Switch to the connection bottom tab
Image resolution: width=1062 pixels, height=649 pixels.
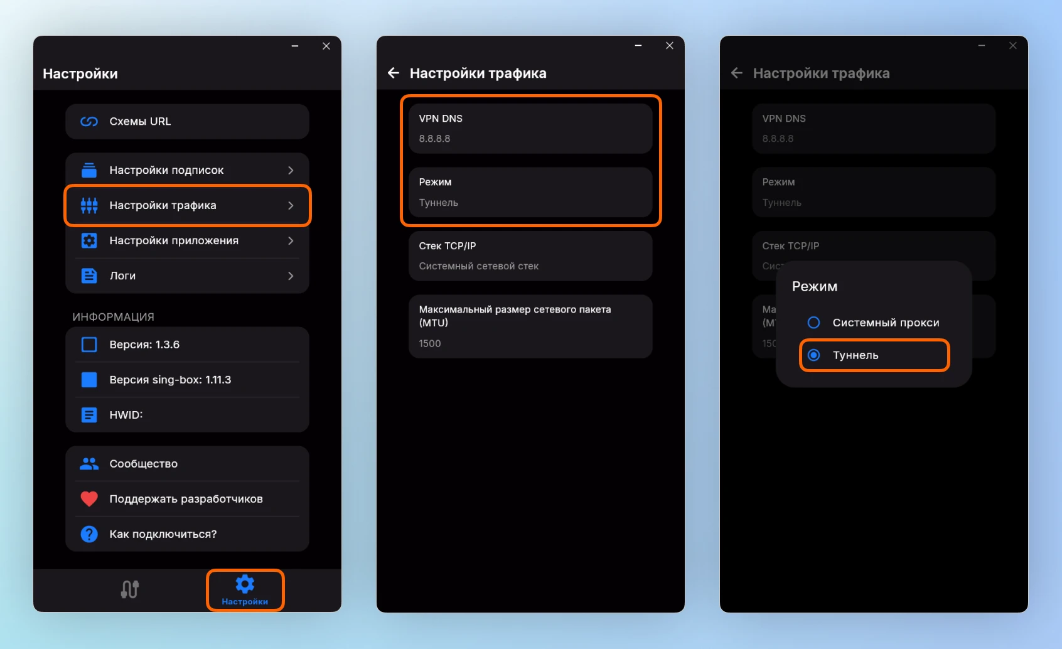pyautogui.click(x=130, y=590)
